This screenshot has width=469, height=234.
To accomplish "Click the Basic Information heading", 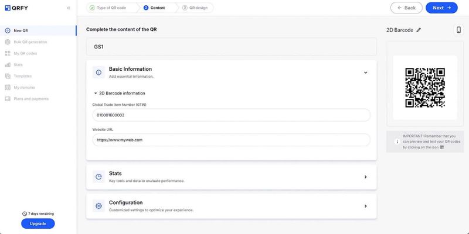I will [x=130, y=69].
